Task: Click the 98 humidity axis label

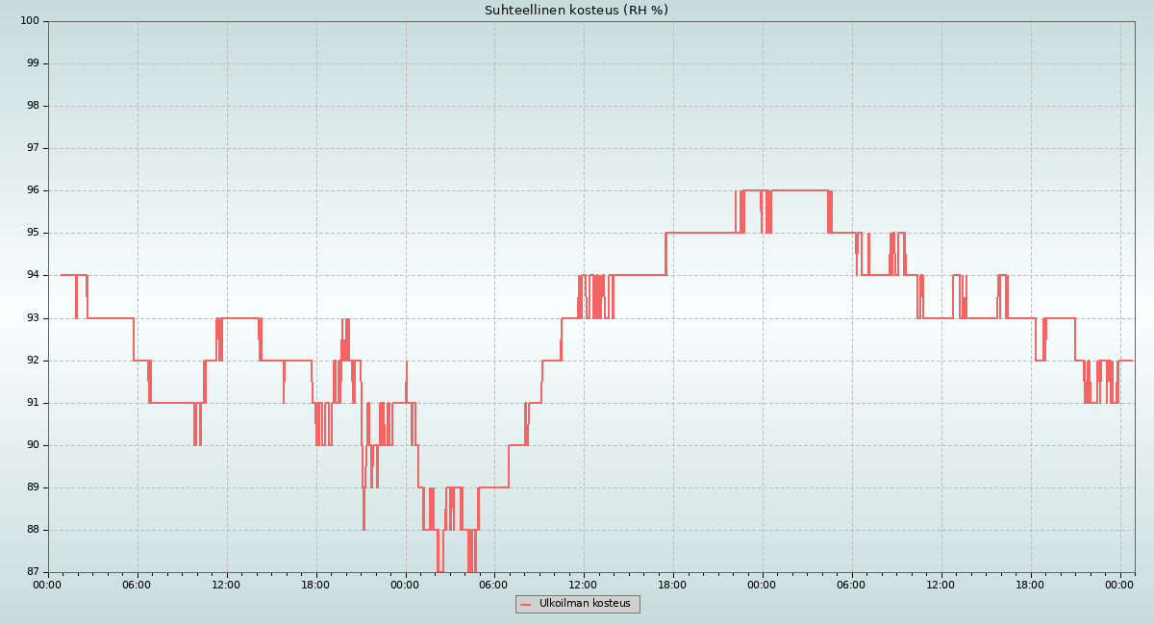Action: tap(33, 106)
